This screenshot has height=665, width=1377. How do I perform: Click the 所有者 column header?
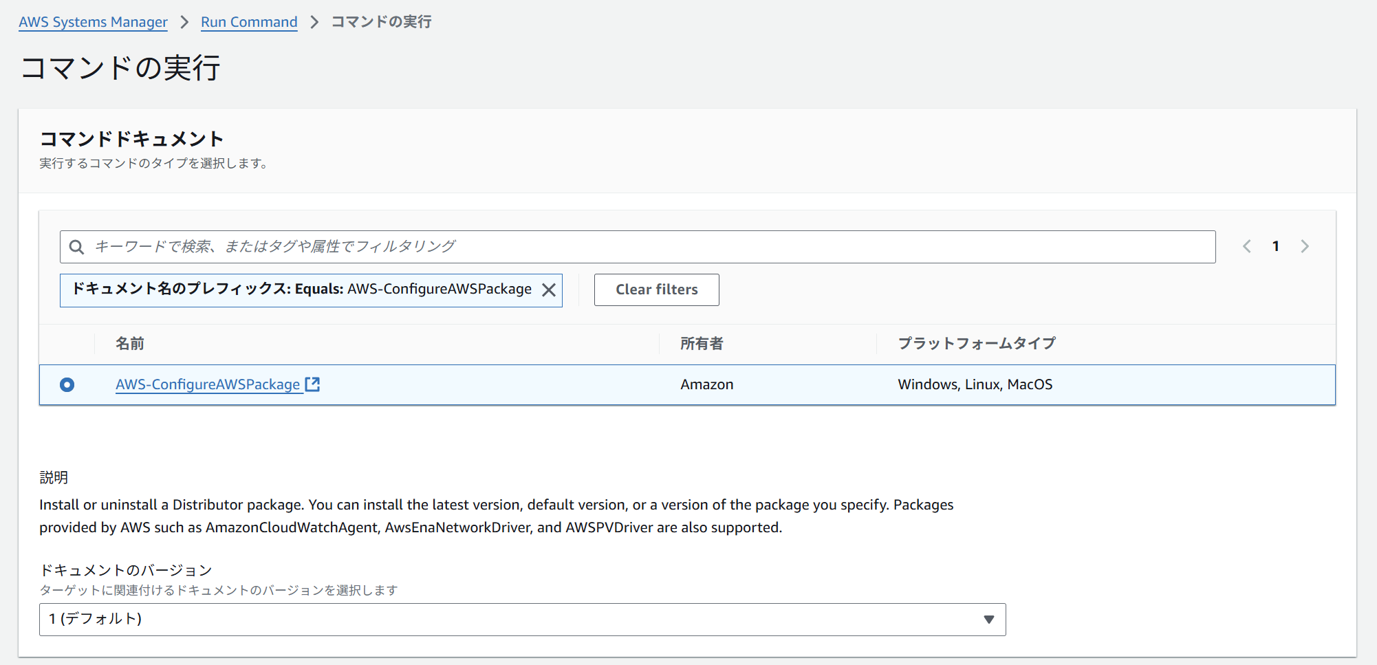(702, 344)
